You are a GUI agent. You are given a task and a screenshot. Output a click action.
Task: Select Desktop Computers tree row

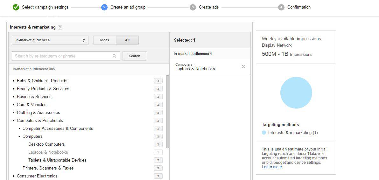point(46,144)
